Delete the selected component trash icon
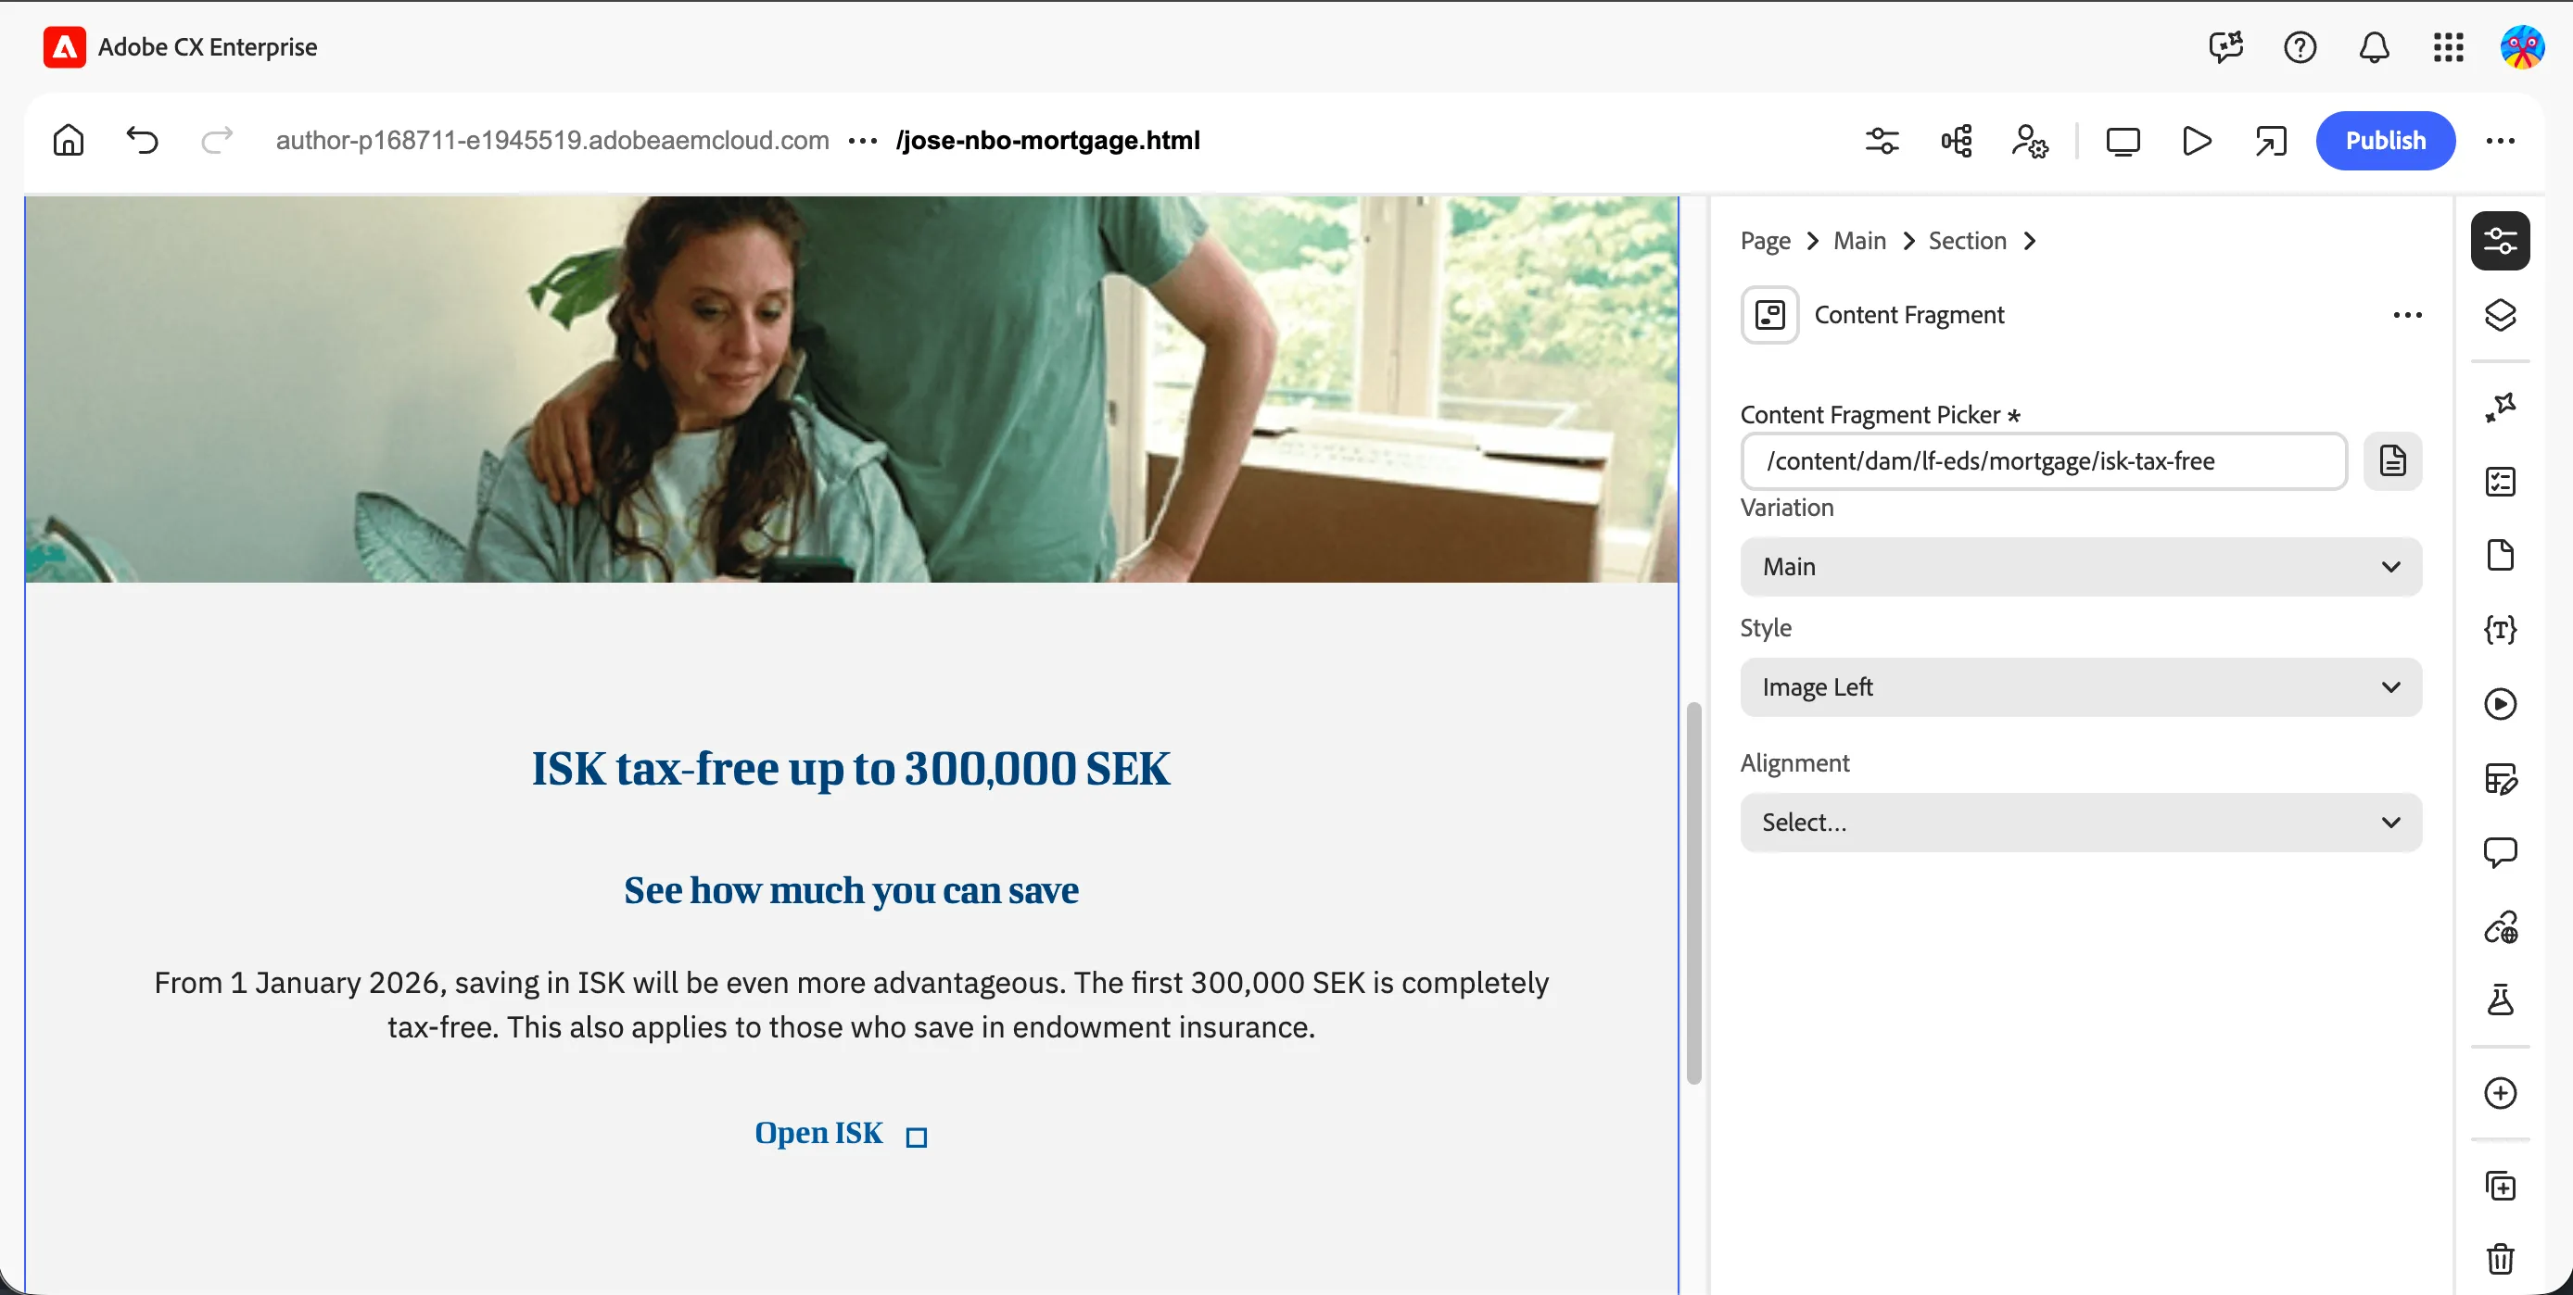The height and width of the screenshot is (1295, 2573). tap(2499, 1259)
